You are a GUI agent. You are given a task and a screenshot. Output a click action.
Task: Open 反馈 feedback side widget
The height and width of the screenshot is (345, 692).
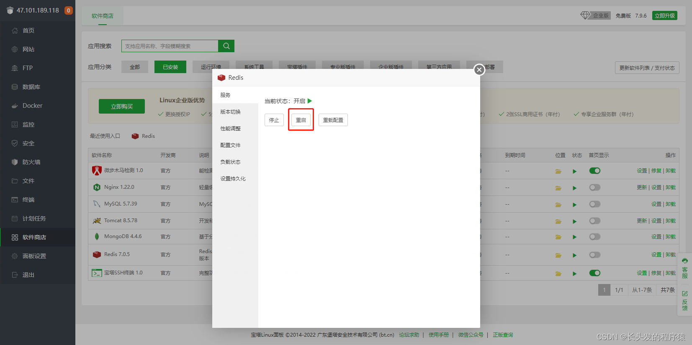click(685, 301)
